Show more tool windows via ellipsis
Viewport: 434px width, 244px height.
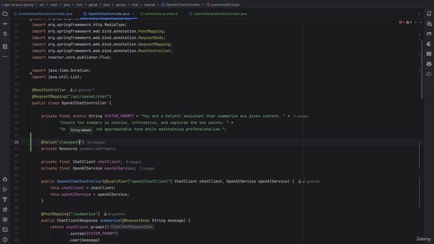(x=5, y=57)
